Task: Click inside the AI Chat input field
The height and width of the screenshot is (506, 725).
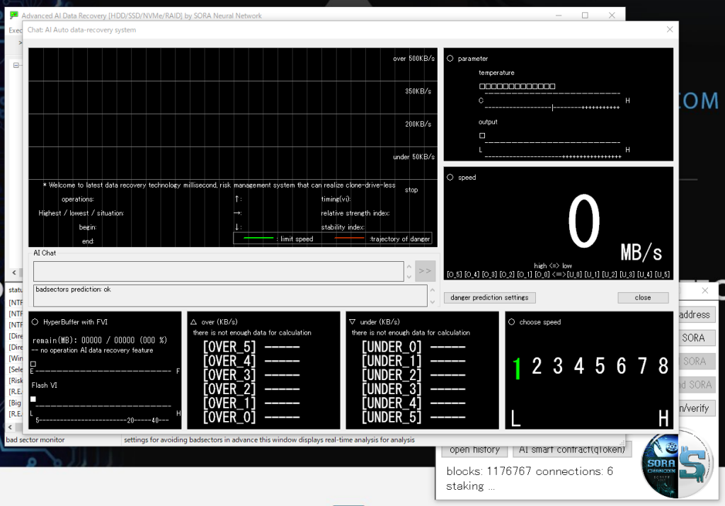Action: (x=218, y=271)
